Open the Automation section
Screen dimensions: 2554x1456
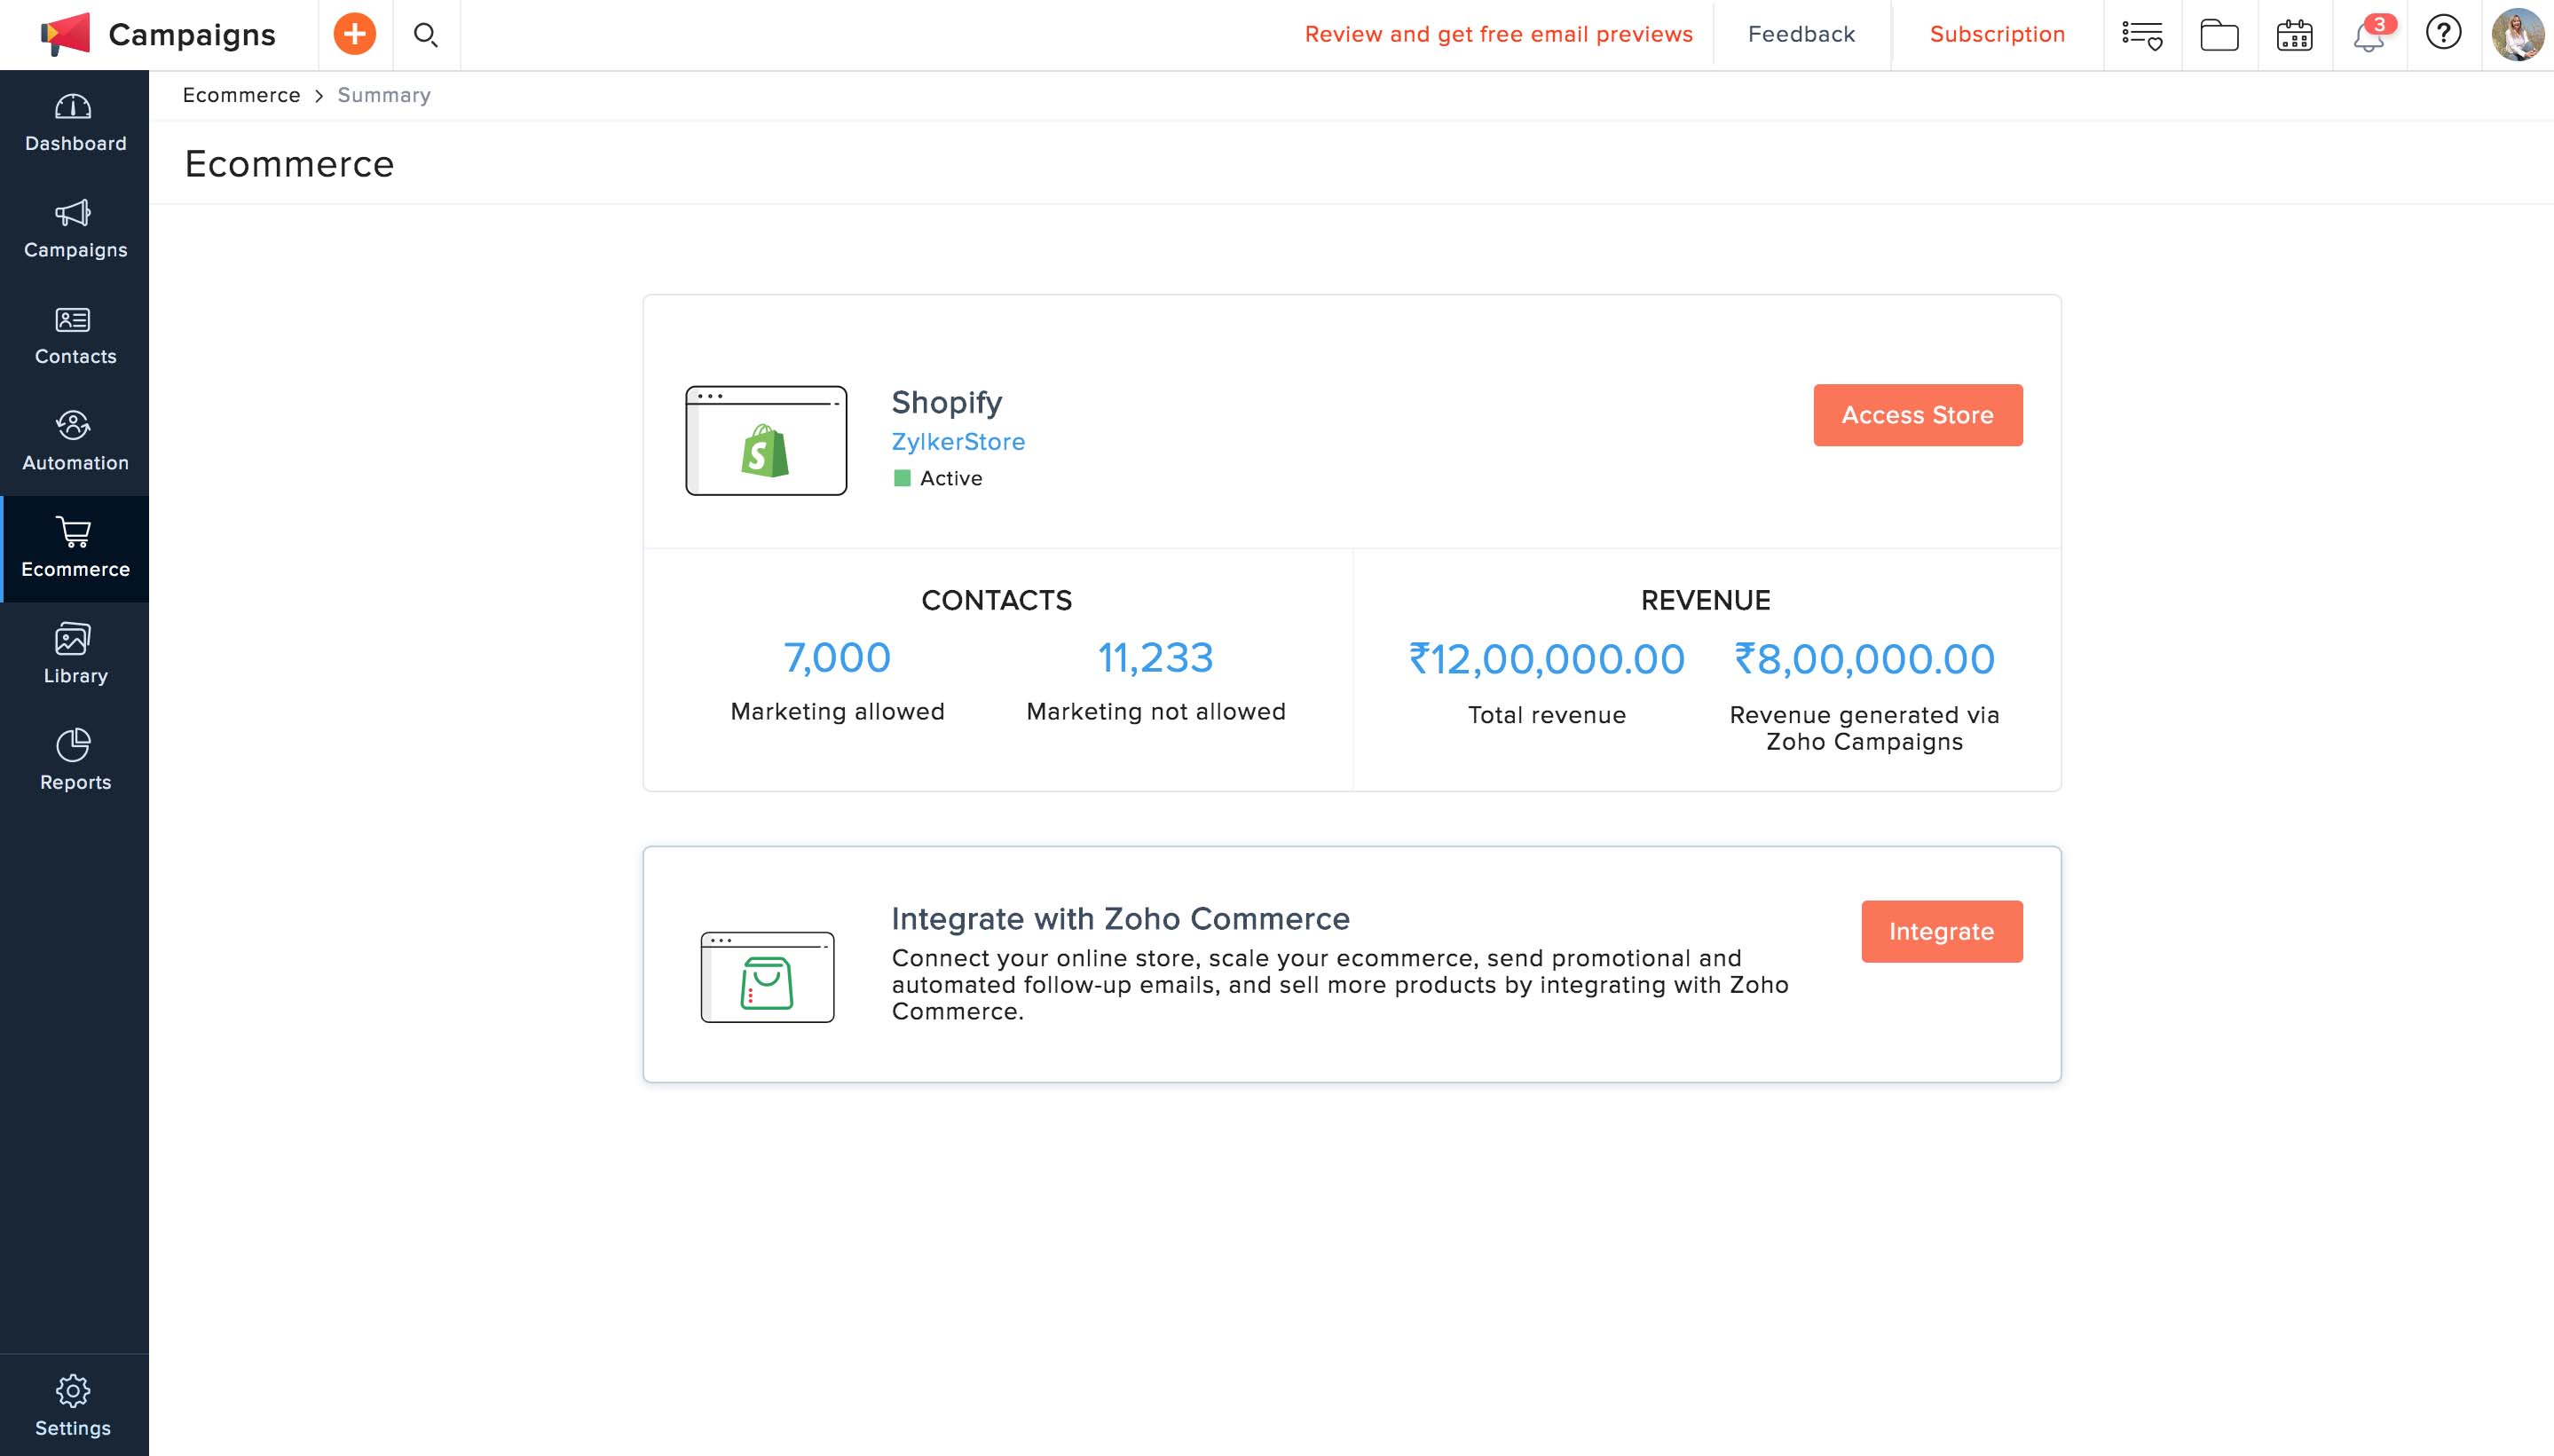tap(75, 442)
